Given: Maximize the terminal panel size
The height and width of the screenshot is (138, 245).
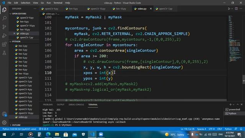Looking at the screenshot, I should pyautogui.click(x=238, y=105).
